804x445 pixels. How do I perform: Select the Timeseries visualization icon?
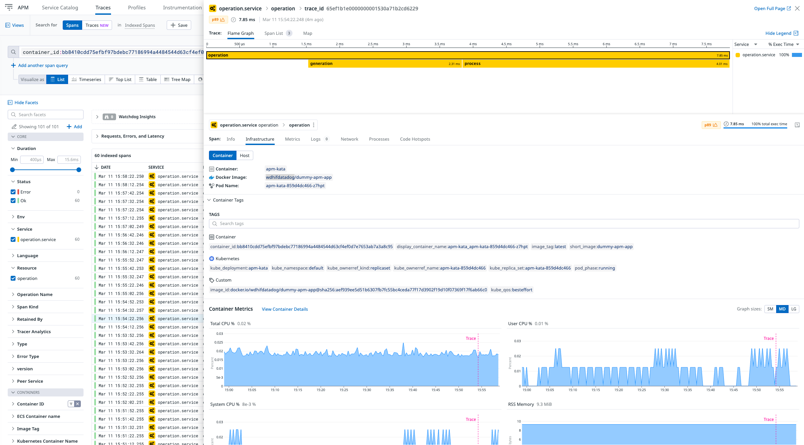point(74,79)
